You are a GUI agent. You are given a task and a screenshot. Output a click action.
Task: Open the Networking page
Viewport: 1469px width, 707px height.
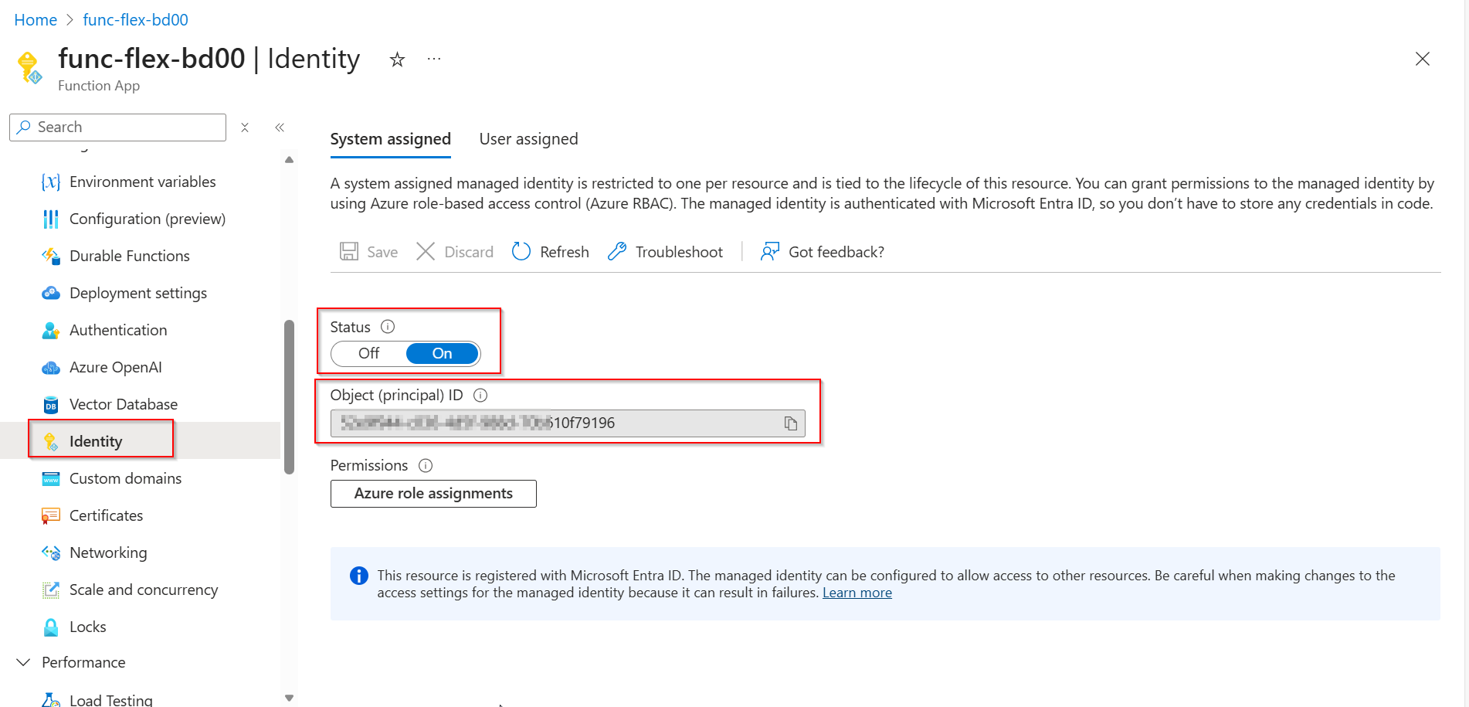[x=108, y=552]
